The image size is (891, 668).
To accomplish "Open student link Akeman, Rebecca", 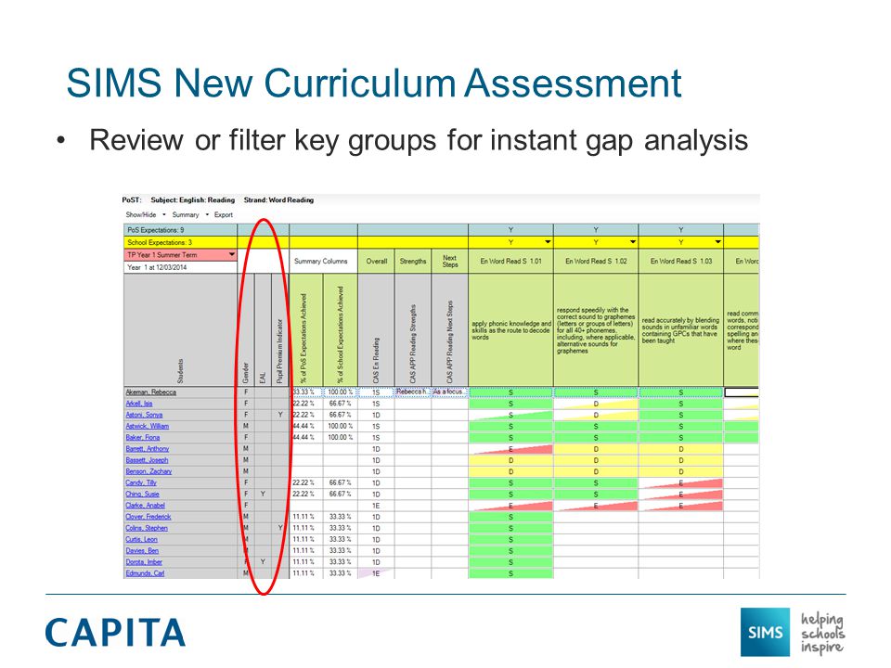I will pos(150,392).
